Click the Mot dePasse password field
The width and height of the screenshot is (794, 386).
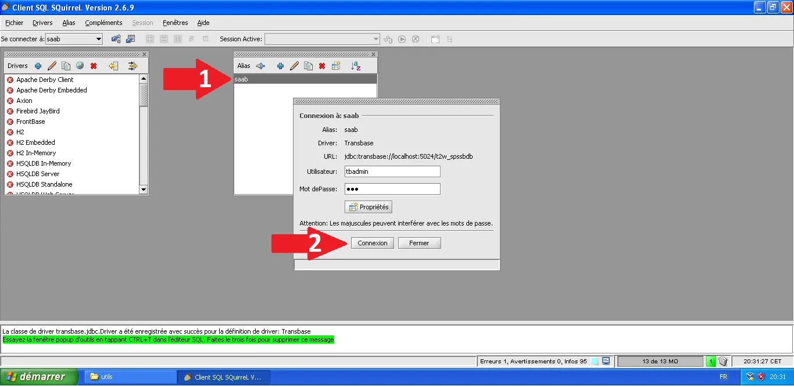coord(392,189)
